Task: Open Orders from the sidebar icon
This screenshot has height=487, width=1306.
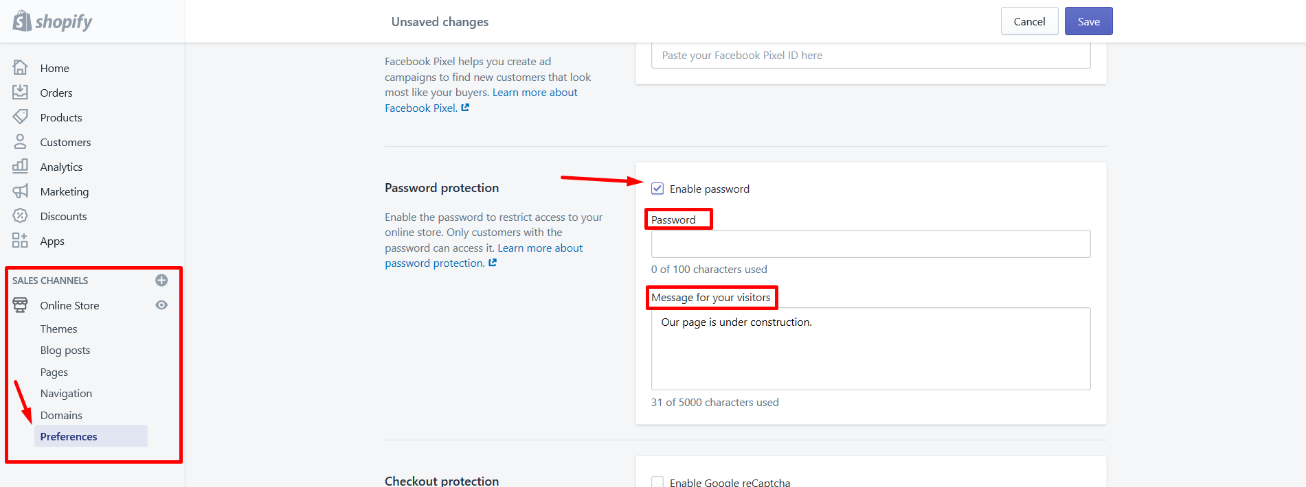Action: click(x=21, y=92)
